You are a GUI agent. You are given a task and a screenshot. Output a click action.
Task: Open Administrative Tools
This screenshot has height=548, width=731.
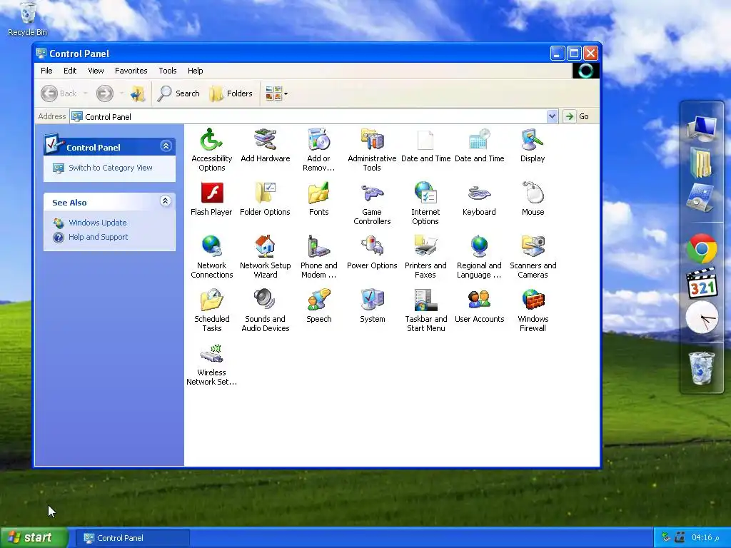pos(372,149)
